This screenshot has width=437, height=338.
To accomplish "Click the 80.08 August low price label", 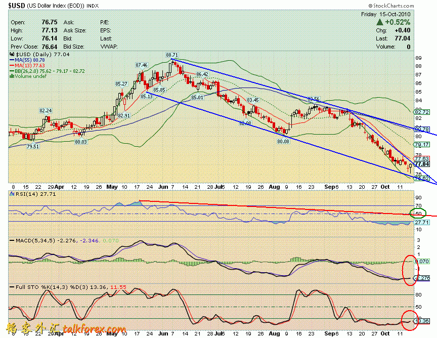I will pyautogui.click(x=283, y=141).
